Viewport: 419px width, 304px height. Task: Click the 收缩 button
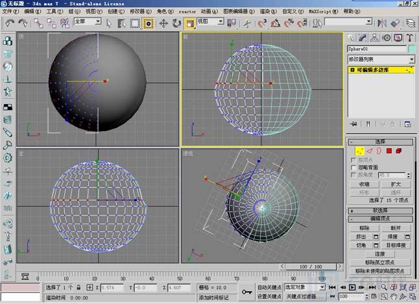[365, 184]
